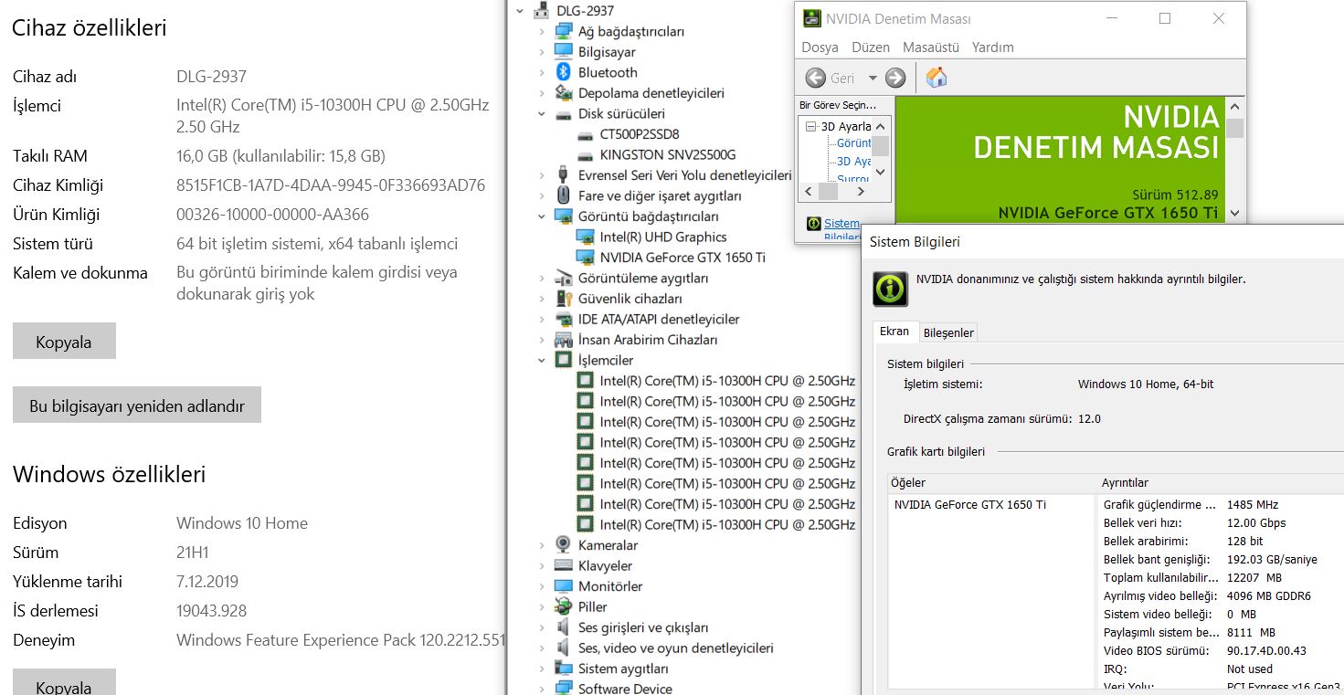Click the NVIDIA banner pane scroll down arrow
Viewport: 1344px width, 695px height.
1234,214
